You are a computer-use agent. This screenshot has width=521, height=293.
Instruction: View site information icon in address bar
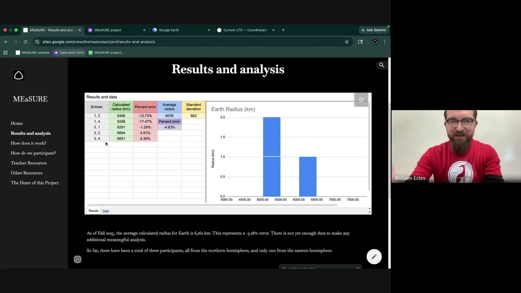point(37,42)
